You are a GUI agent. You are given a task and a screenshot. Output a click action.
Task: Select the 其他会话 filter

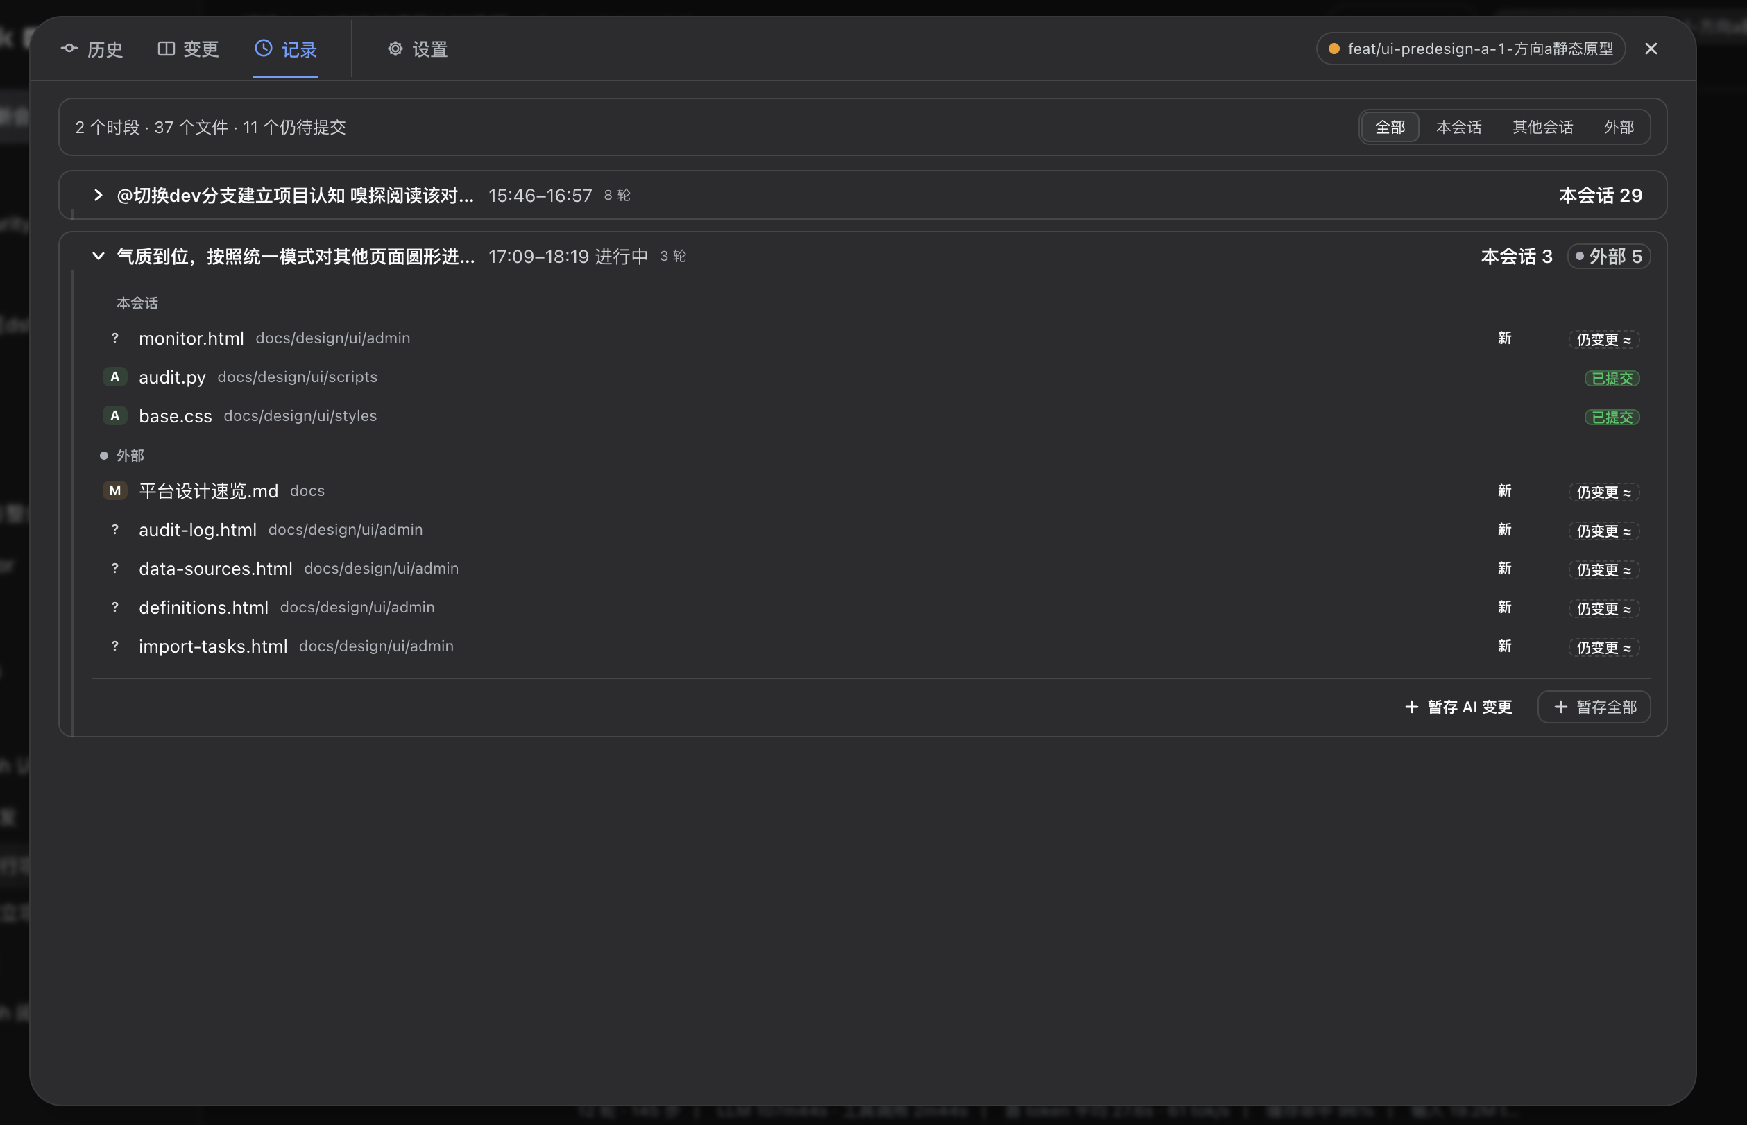(1542, 127)
